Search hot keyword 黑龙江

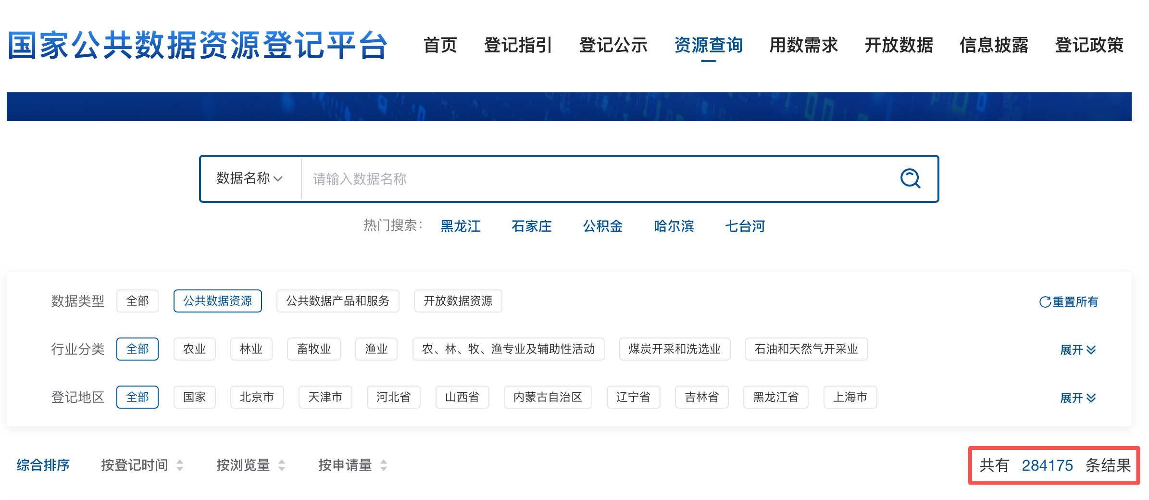(461, 226)
